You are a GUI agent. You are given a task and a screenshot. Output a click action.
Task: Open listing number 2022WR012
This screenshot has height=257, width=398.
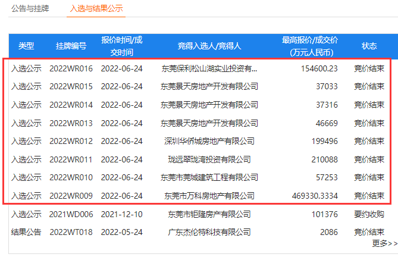point(71,141)
